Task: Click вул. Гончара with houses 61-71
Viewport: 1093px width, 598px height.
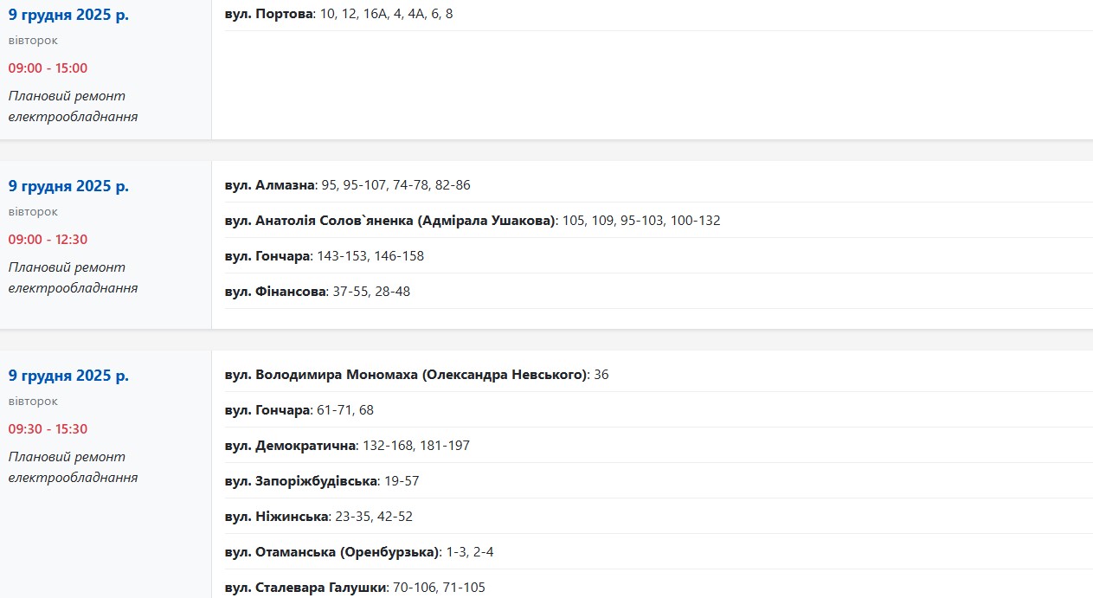Action: tap(299, 410)
